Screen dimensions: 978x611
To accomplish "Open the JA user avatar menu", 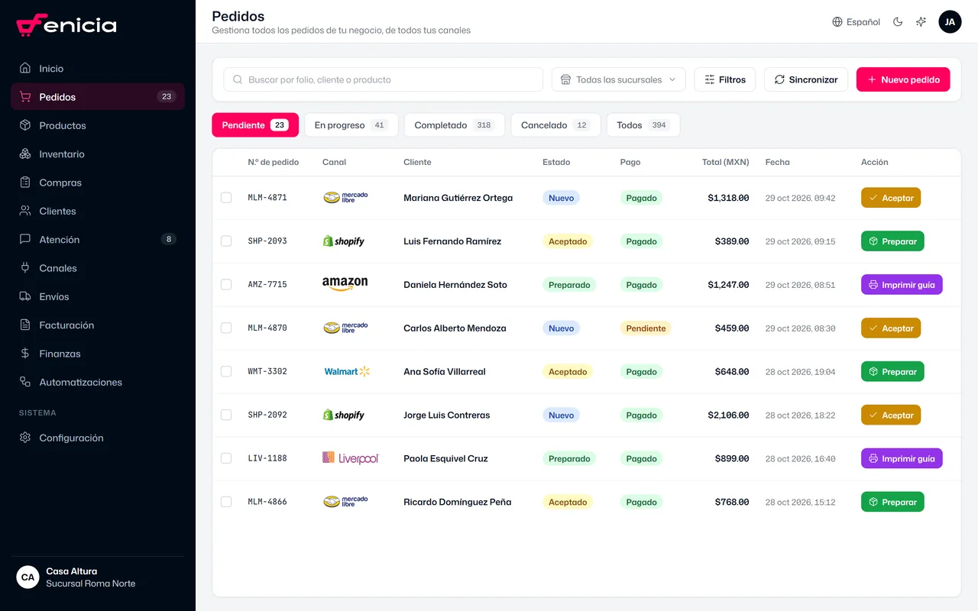I will pos(950,22).
